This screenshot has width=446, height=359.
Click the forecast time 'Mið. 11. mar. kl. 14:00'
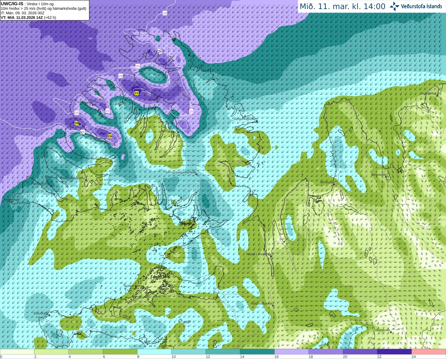click(x=343, y=6)
